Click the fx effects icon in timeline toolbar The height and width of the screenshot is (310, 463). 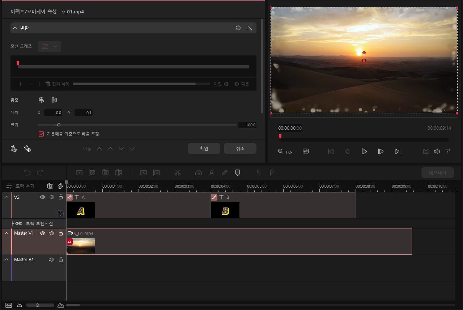[x=212, y=173]
